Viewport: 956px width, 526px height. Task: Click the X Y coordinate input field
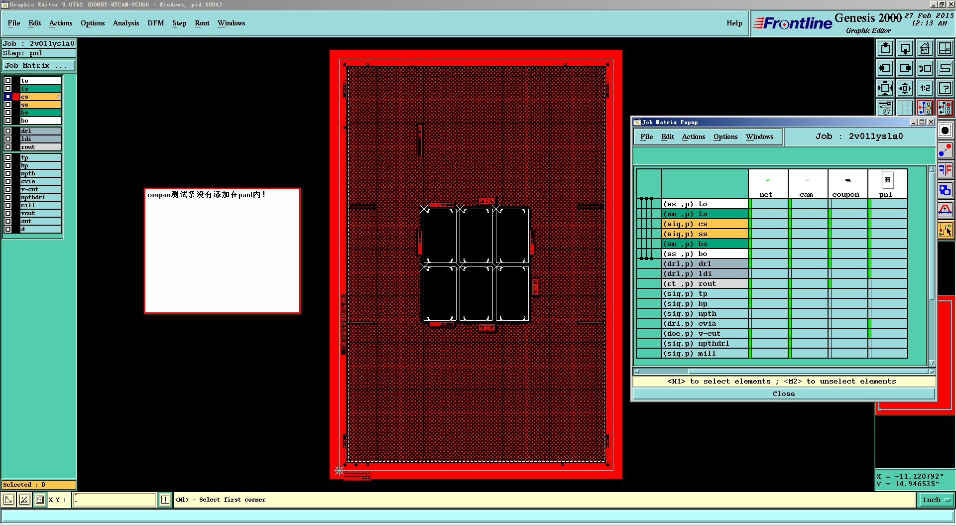(115, 500)
